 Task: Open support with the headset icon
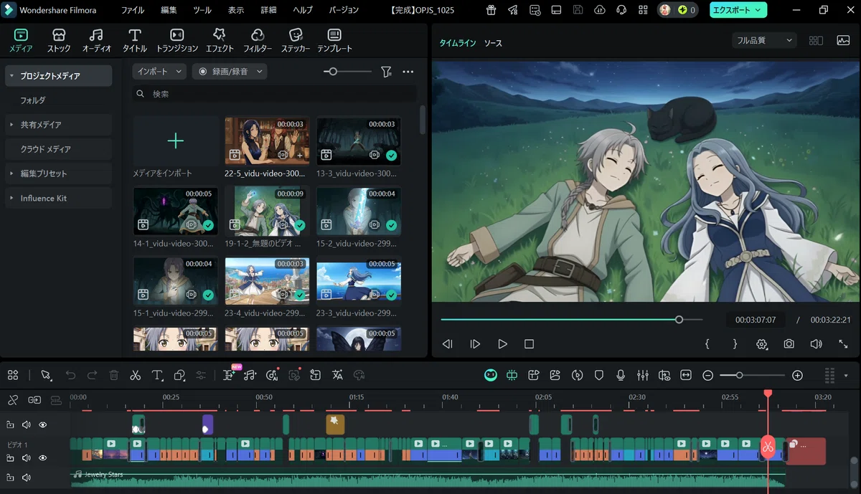pos(621,10)
